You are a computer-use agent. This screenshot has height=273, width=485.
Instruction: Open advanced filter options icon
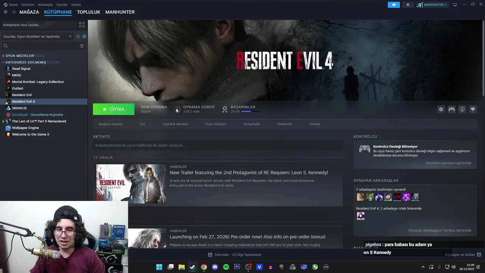82,46
